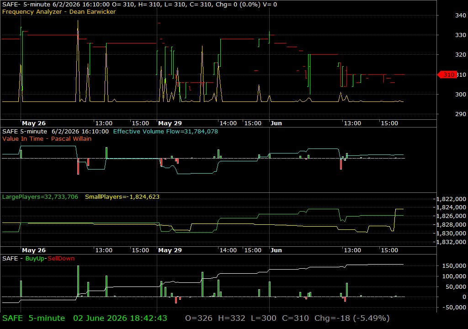Click the 'L=300' status bar value

coord(264,318)
